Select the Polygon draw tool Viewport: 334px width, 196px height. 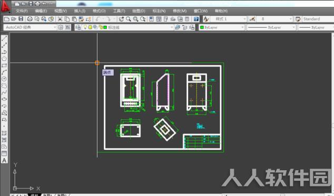pyautogui.click(x=4, y=59)
